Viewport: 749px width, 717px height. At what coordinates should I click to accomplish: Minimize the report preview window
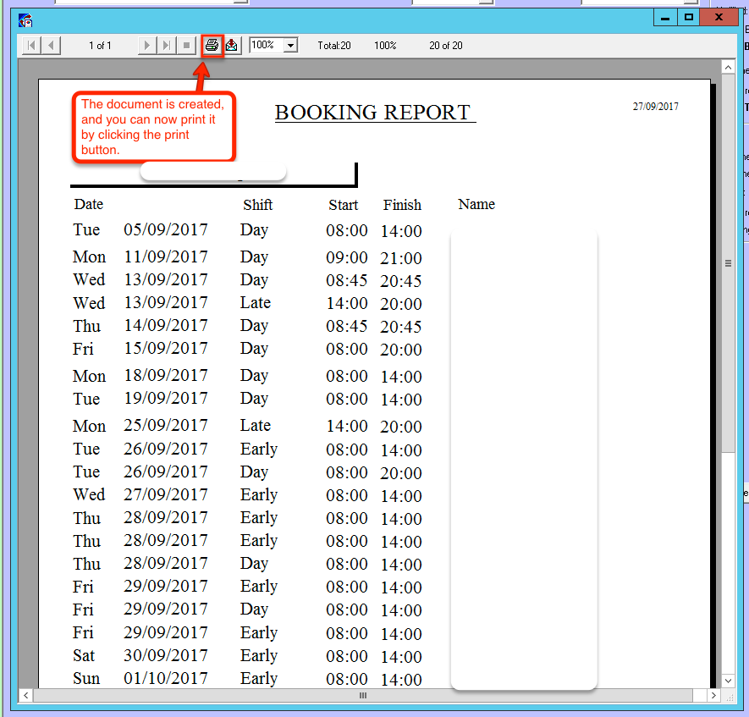(666, 17)
